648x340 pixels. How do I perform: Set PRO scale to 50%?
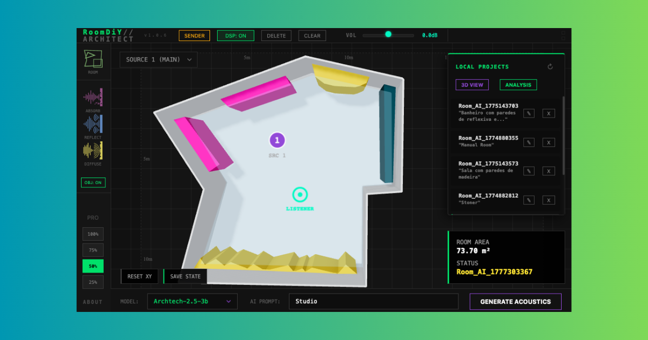tap(93, 266)
